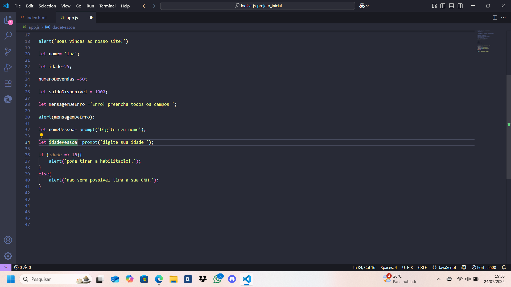
Task: Open the editor More Actions menu
Action: [x=503, y=18]
